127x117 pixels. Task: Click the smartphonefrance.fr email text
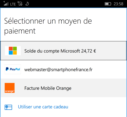point(58,70)
